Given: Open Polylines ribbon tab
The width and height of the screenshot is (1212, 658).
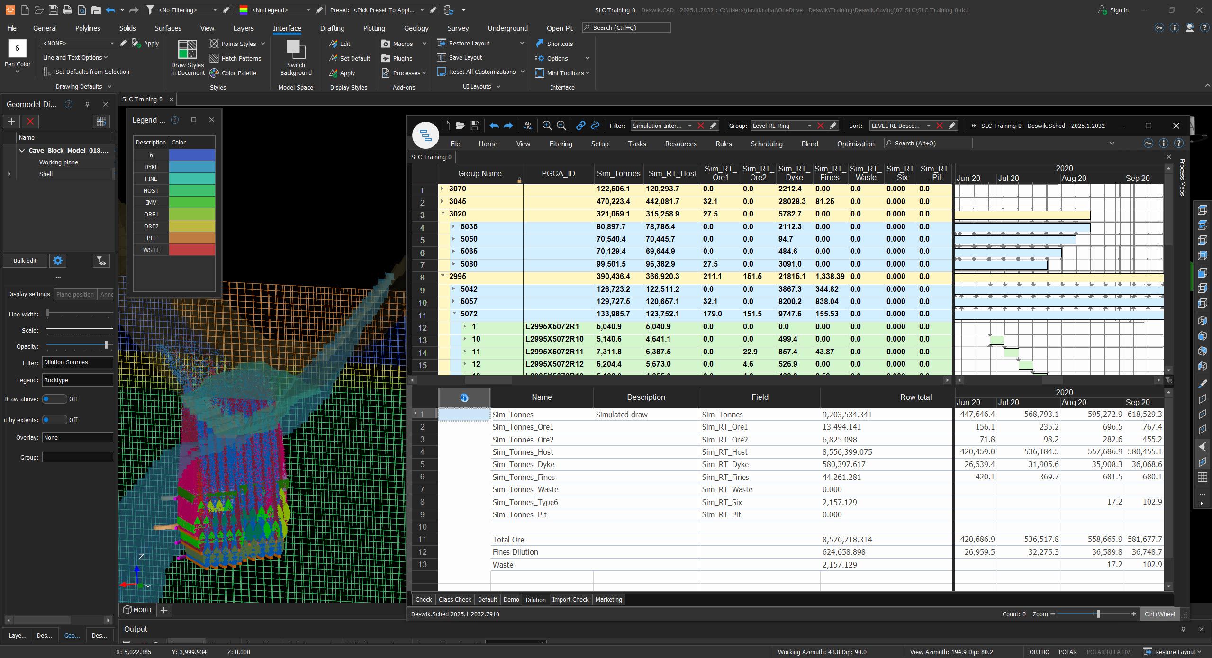Looking at the screenshot, I should tap(88, 28).
